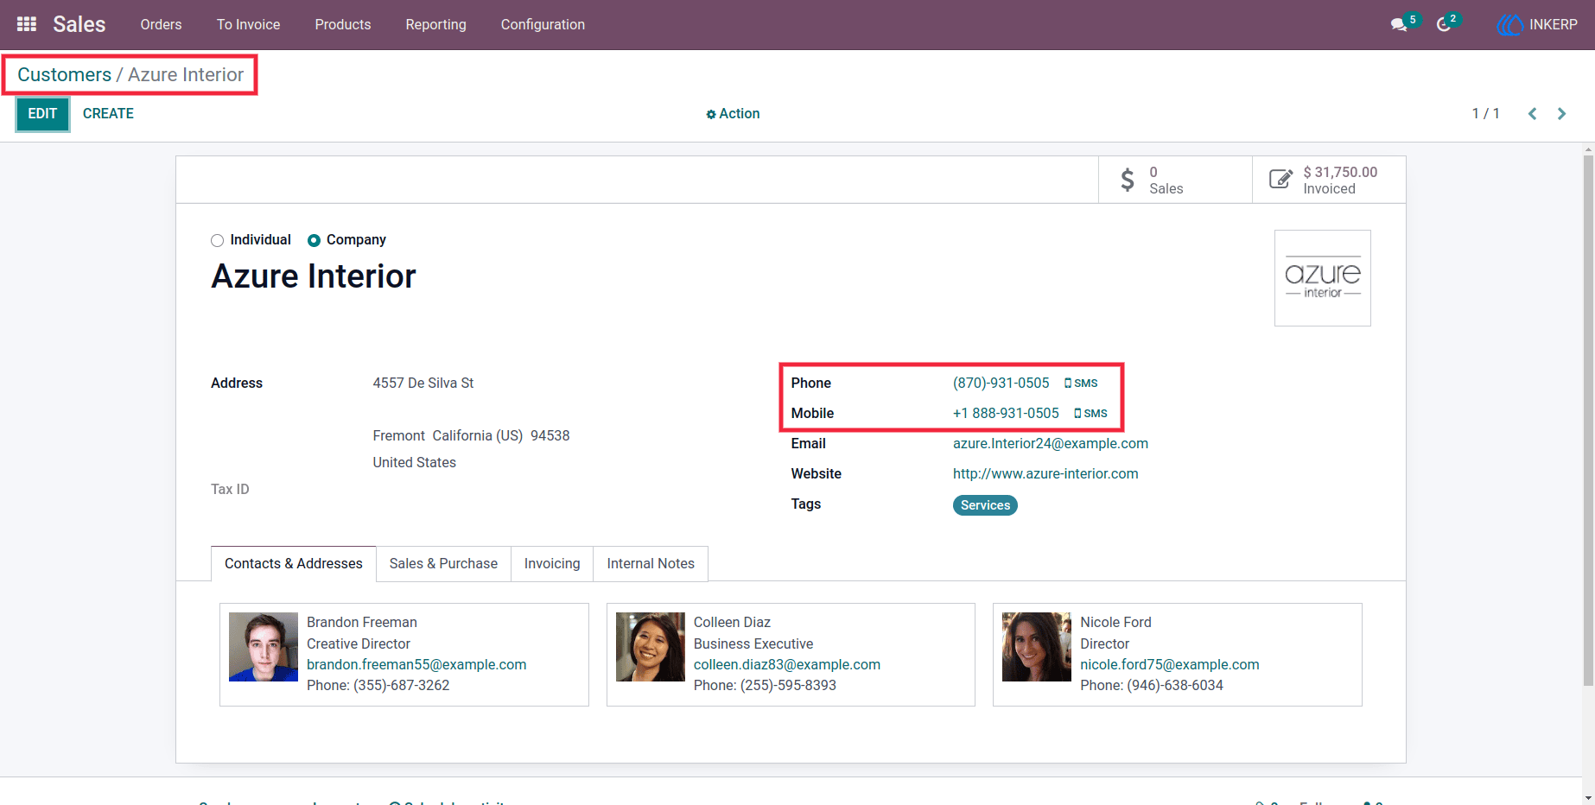
Task: Open the Products menu
Action: pyautogui.click(x=343, y=25)
